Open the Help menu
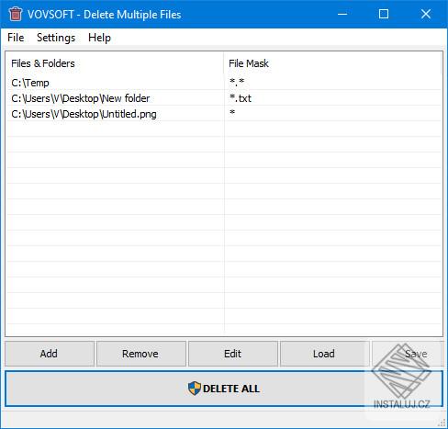448x429 pixels. point(99,38)
